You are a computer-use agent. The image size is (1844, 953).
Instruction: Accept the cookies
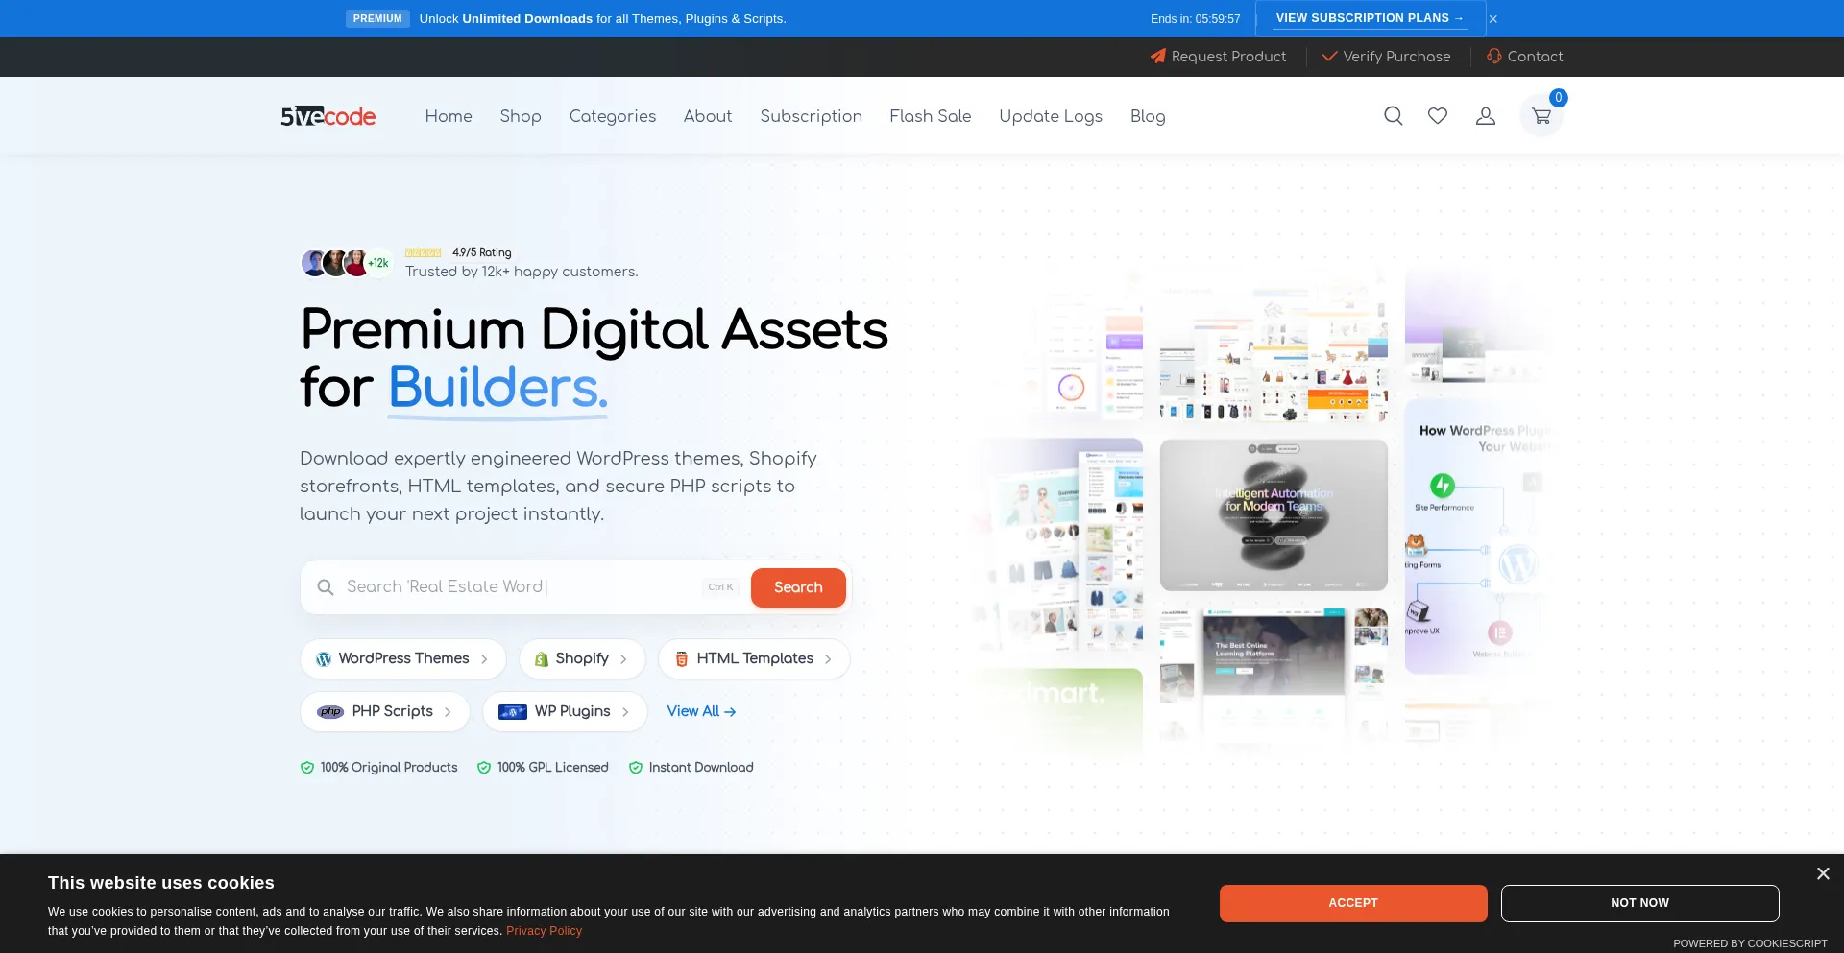(x=1353, y=903)
